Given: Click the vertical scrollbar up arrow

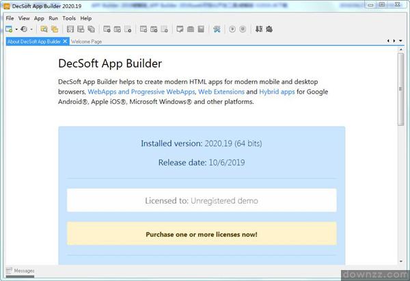Looking at the screenshot, I should tap(401, 50).
